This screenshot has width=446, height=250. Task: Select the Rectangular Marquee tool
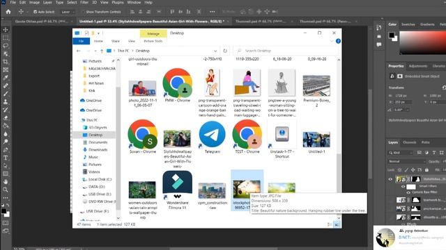(x=6, y=37)
